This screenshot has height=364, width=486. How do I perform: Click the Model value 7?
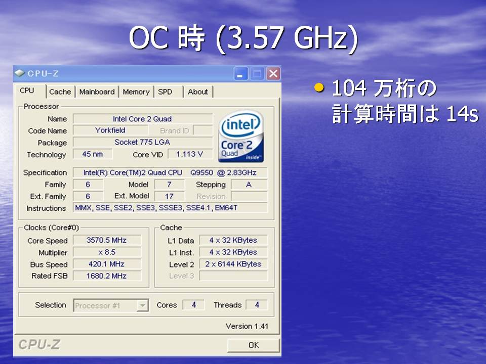coord(169,185)
